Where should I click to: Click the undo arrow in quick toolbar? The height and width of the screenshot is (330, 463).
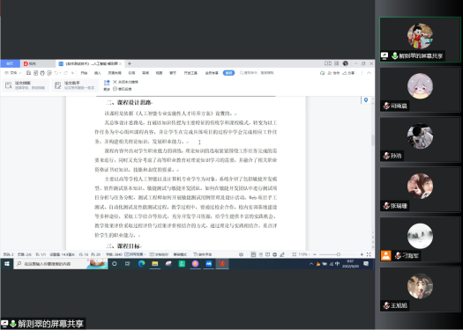56,73
